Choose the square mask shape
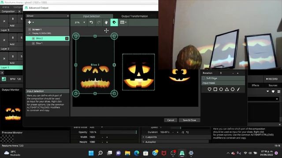 (x=215, y=89)
